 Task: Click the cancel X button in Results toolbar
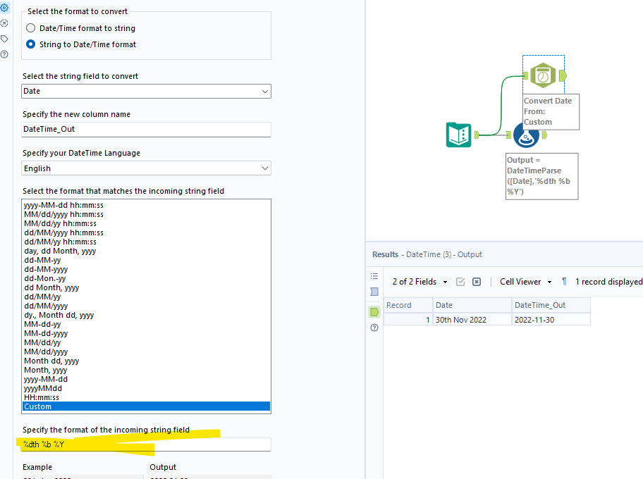477,281
